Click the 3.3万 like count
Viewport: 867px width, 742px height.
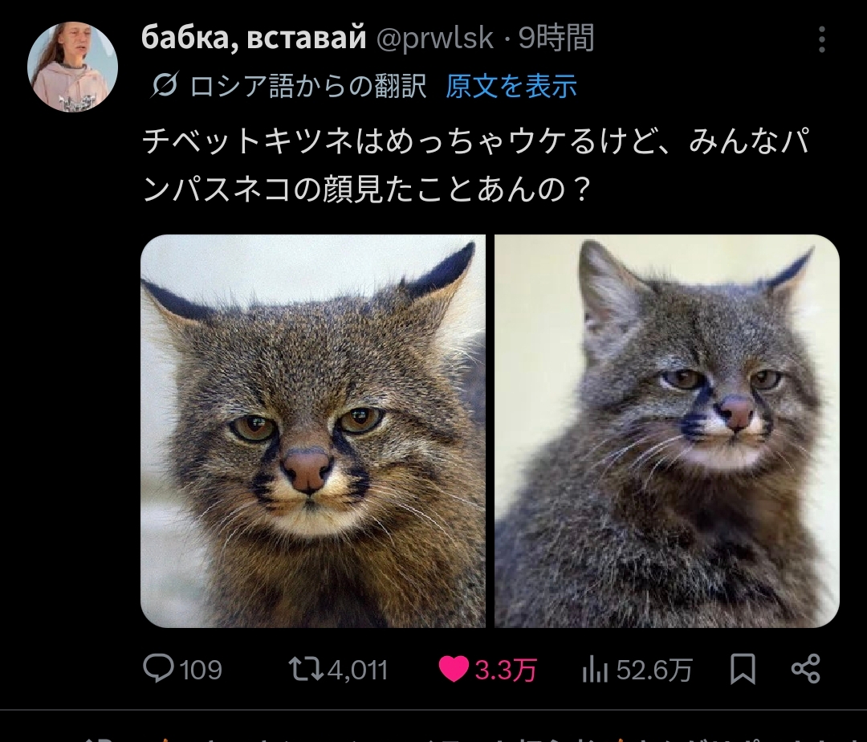506,669
